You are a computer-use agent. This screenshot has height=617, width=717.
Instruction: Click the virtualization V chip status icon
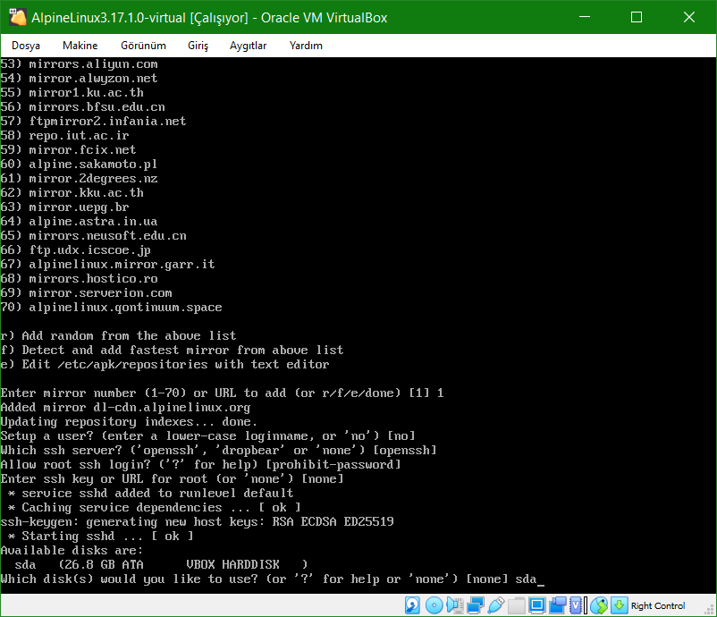[x=577, y=605]
